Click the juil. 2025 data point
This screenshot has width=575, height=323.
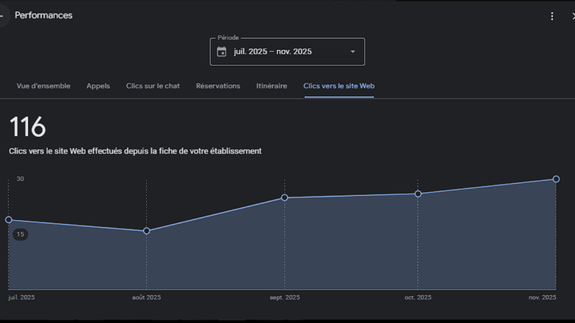(x=9, y=220)
